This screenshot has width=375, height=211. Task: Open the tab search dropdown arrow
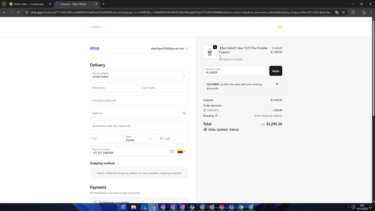pyautogui.click(x=4, y=4)
